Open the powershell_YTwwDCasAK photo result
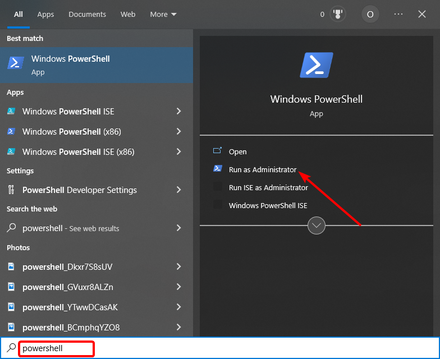The width and height of the screenshot is (440, 359). (x=97, y=307)
